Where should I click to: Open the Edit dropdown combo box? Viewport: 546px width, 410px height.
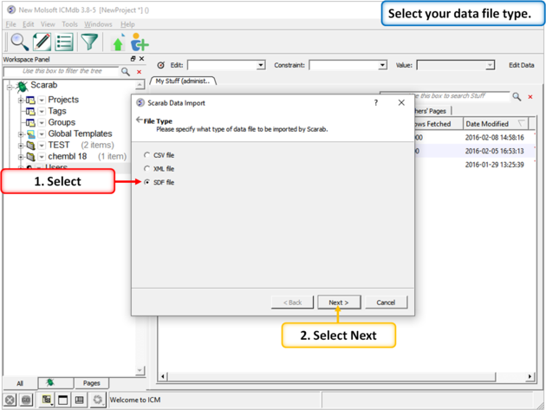click(x=226, y=65)
